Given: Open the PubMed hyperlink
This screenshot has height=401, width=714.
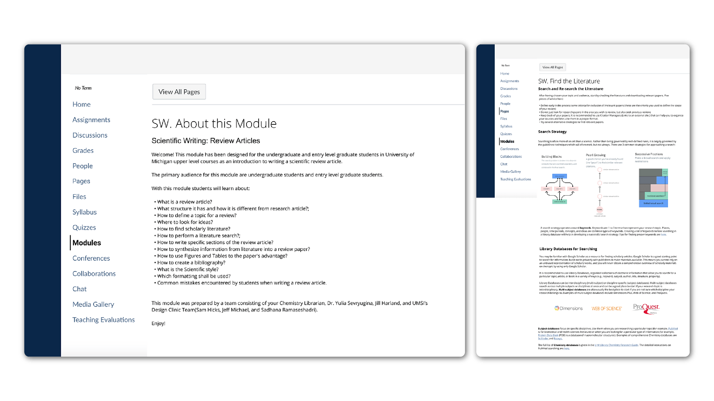Looking at the screenshot, I should pyautogui.click(x=673, y=328).
